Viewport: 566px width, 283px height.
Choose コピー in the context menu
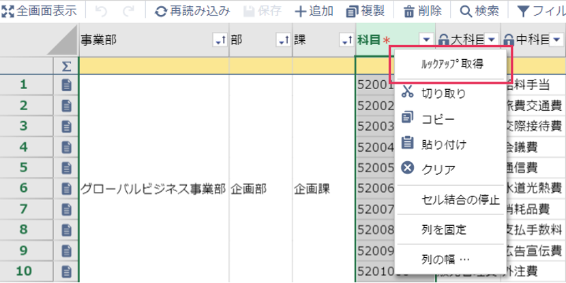point(438,118)
